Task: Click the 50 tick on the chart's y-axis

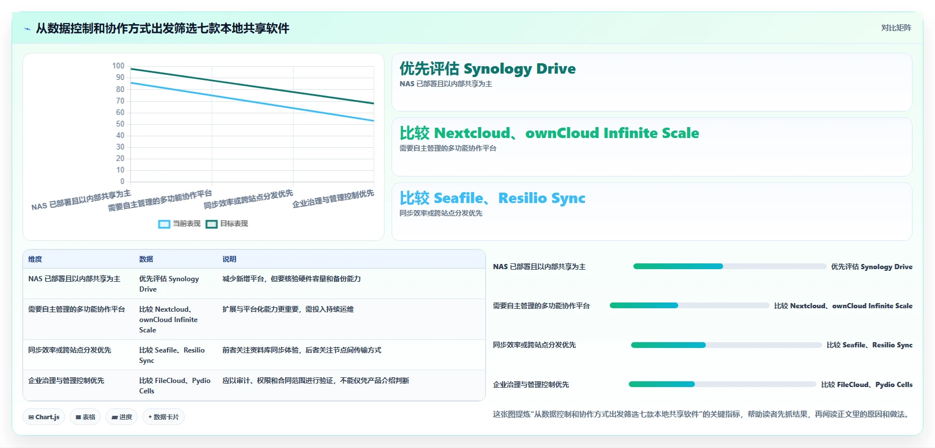Action: coord(120,124)
